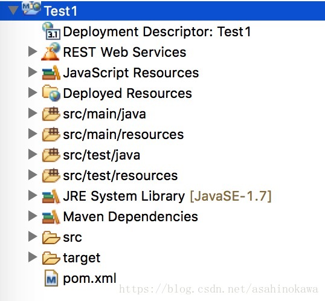
Task: Expand the REST Web Services node
Action: pyautogui.click(x=33, y=51)
